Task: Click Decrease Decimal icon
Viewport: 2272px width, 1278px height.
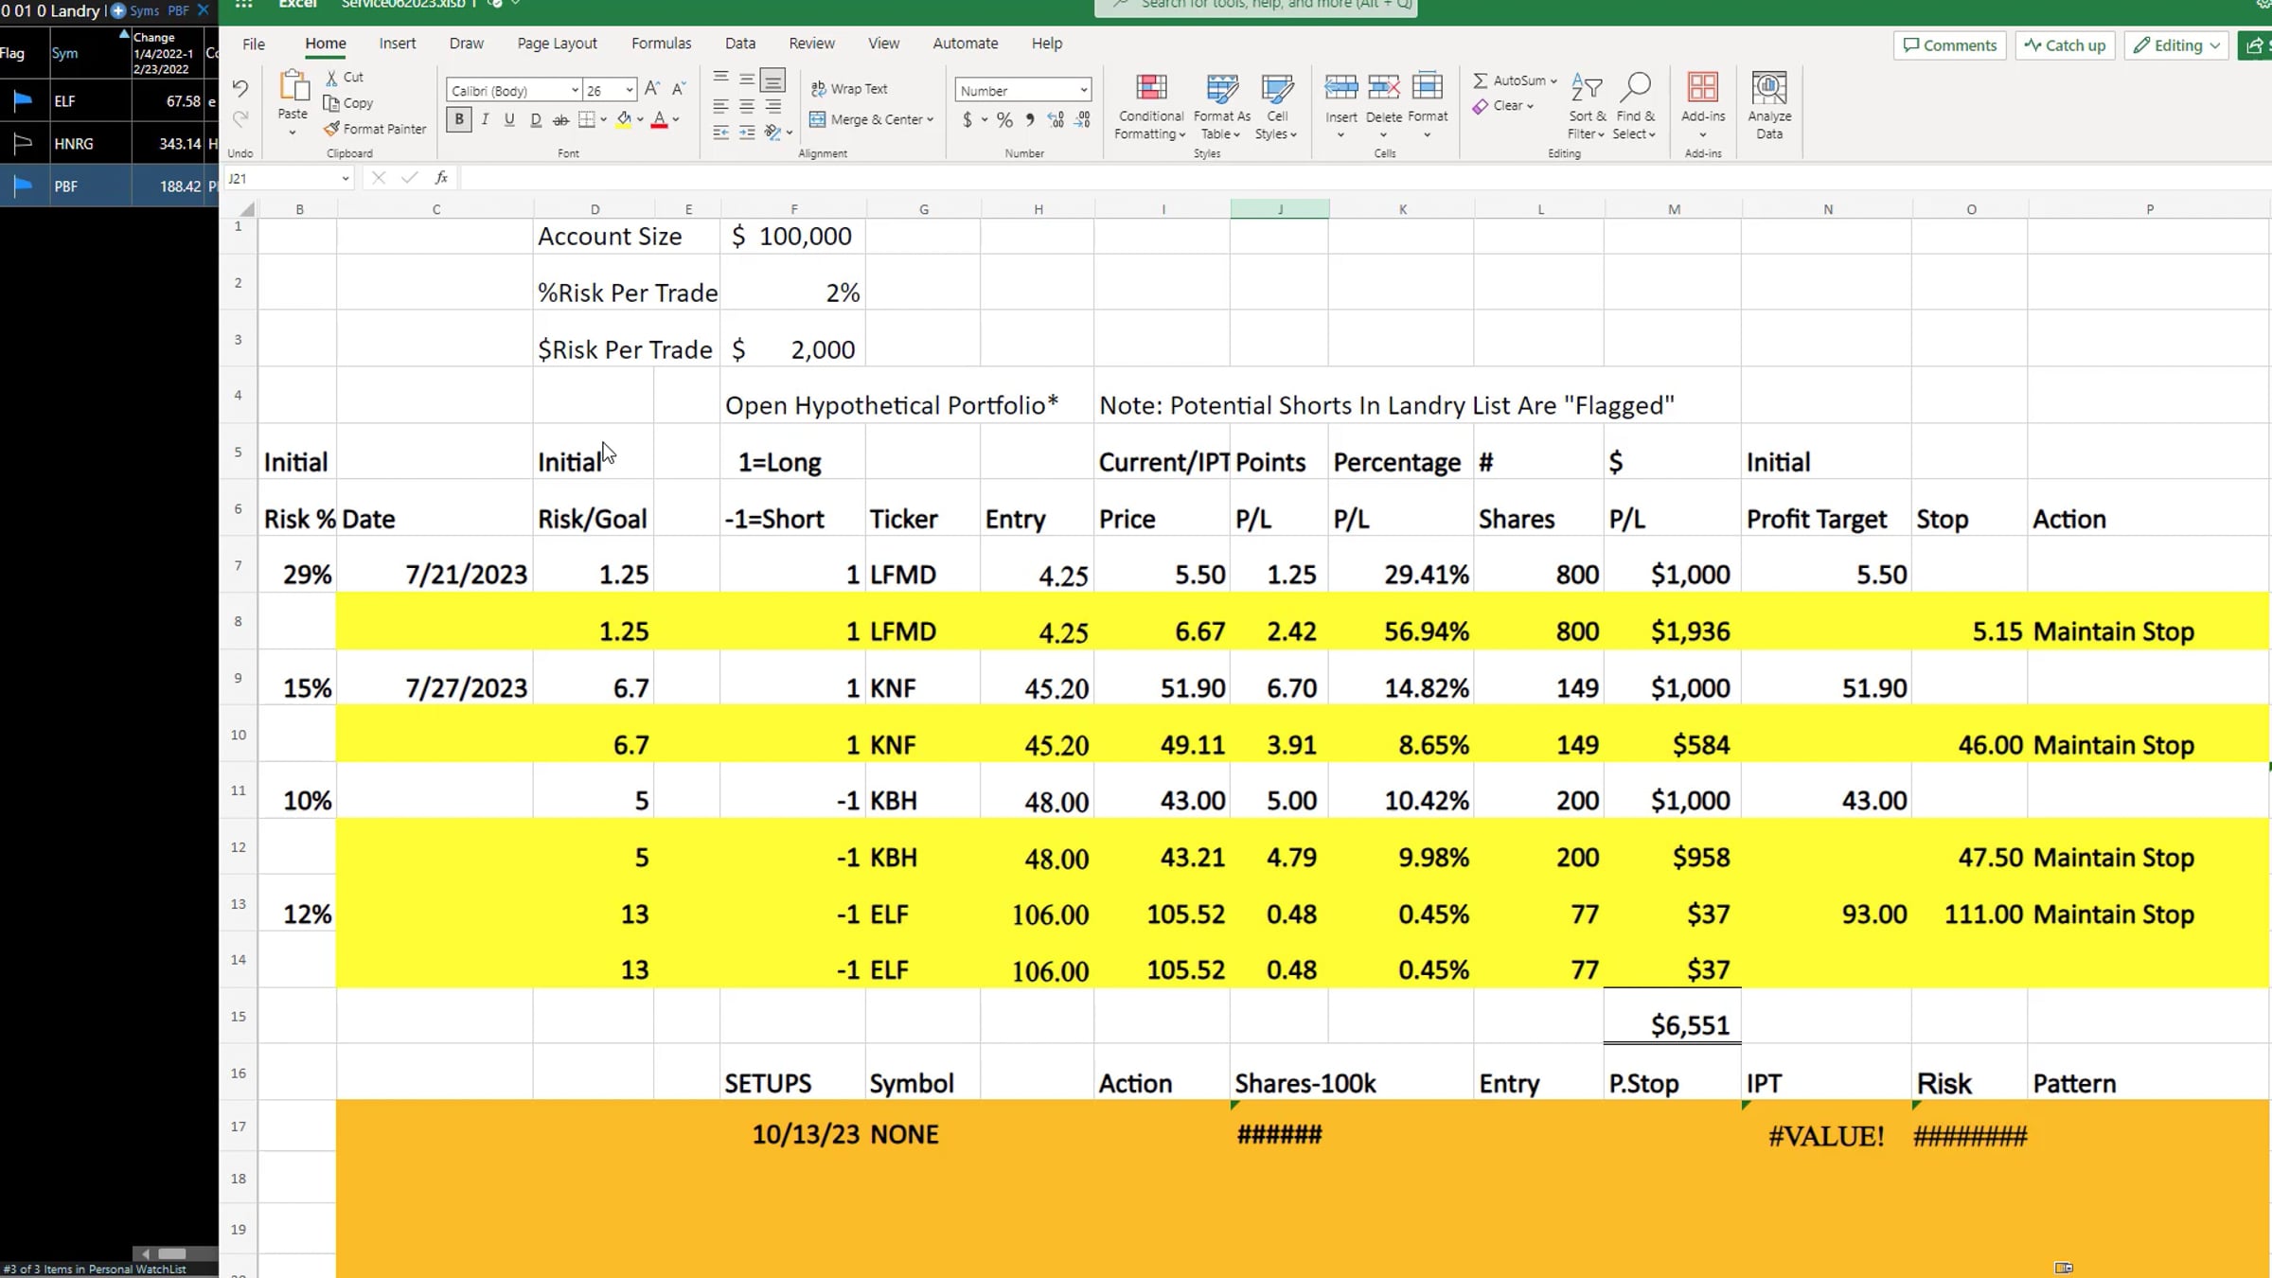Action: click(x=1083, y=119)
